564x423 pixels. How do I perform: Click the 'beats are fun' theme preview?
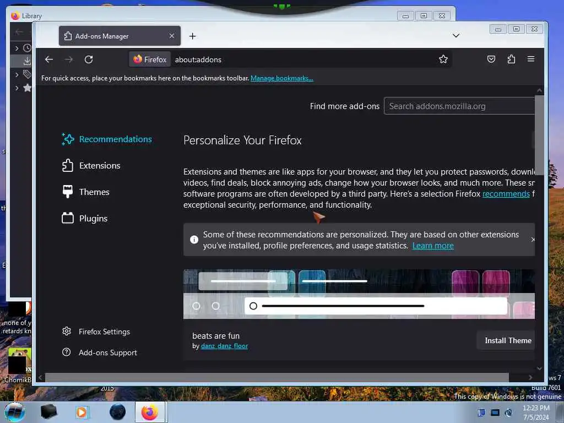(x=359, y=294)
